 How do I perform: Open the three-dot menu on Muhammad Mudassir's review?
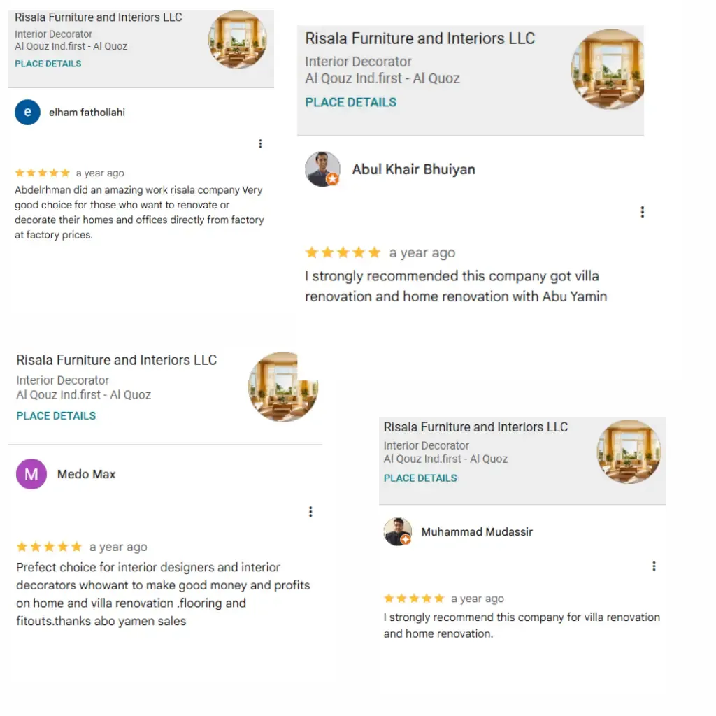click(654, 566)
